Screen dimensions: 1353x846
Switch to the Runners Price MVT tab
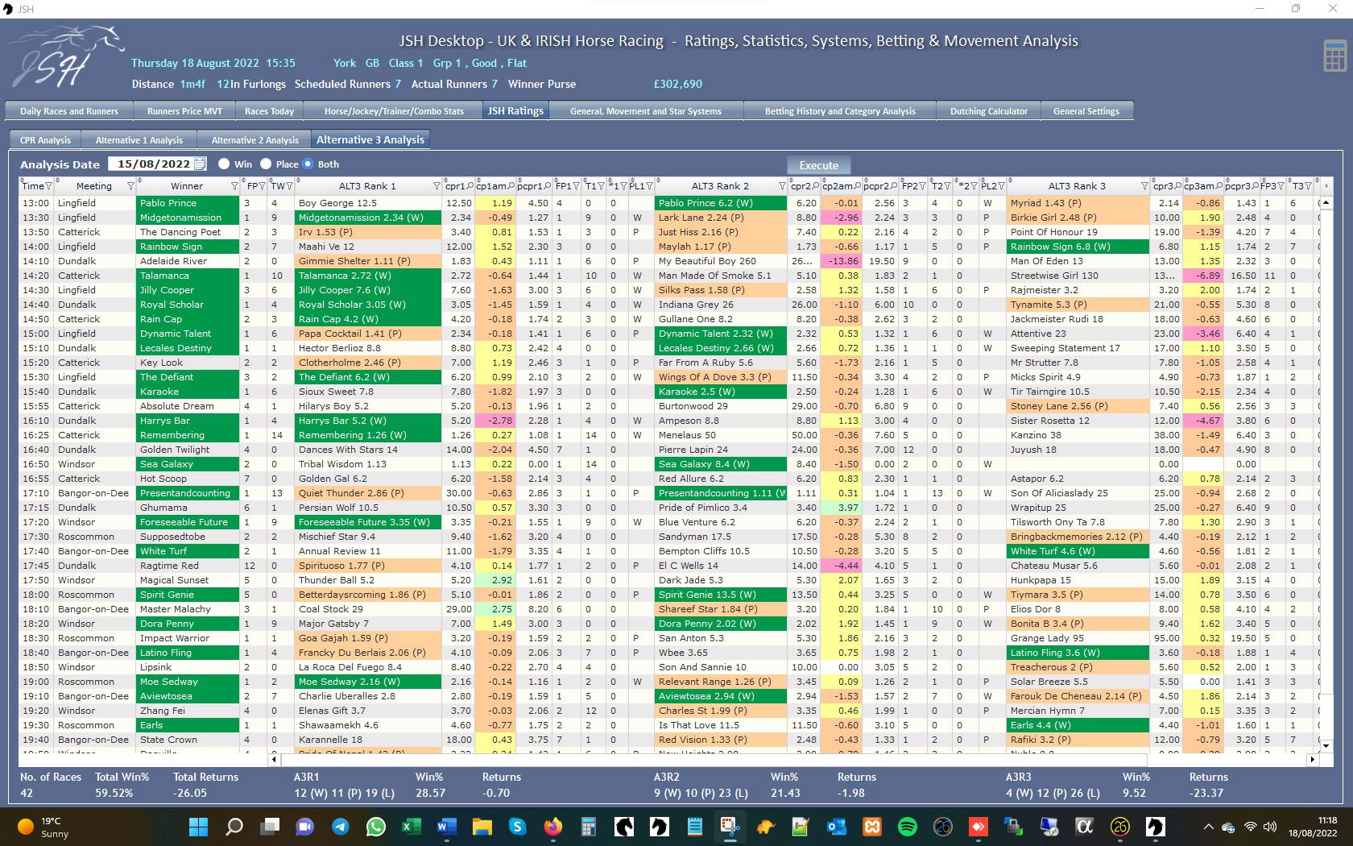(x=184, y=111)
